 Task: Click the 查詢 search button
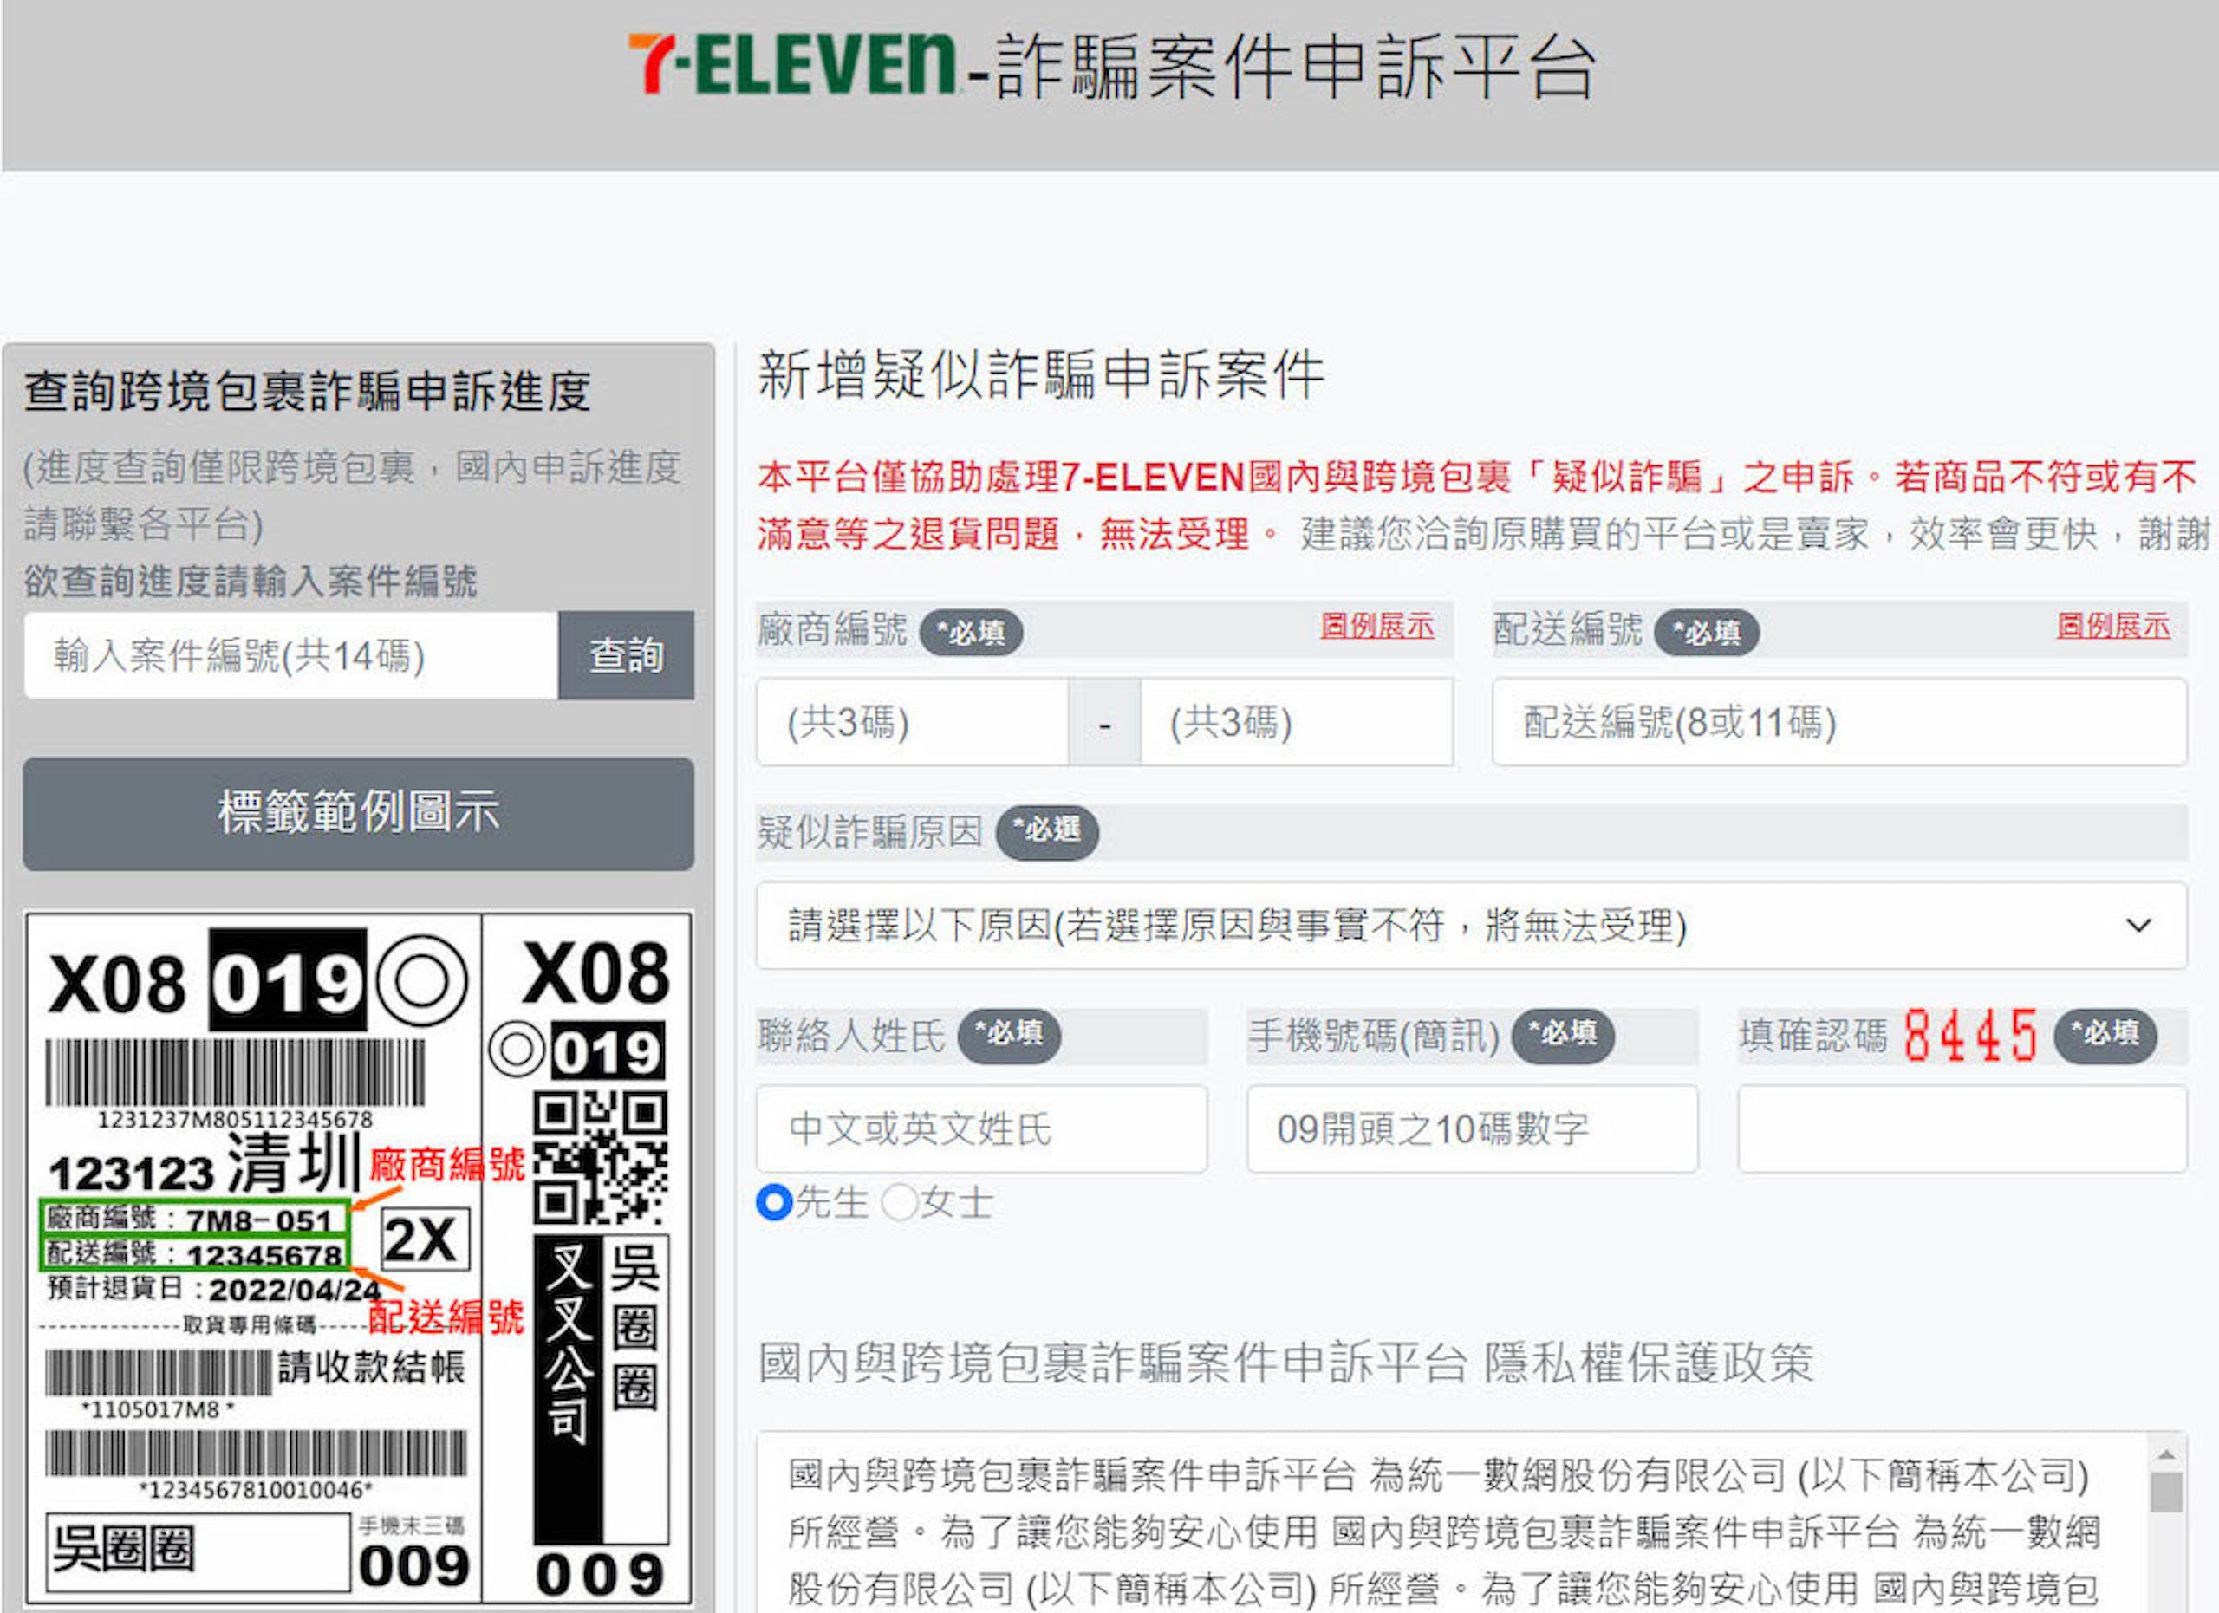(626, 655)
